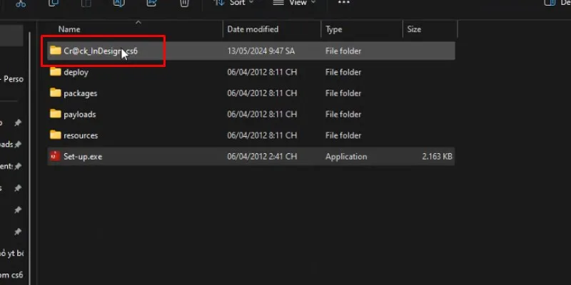Click the Application type cell
Image resolution: width=571 pixels, height=285 pixels.
(x=346, y=157)
